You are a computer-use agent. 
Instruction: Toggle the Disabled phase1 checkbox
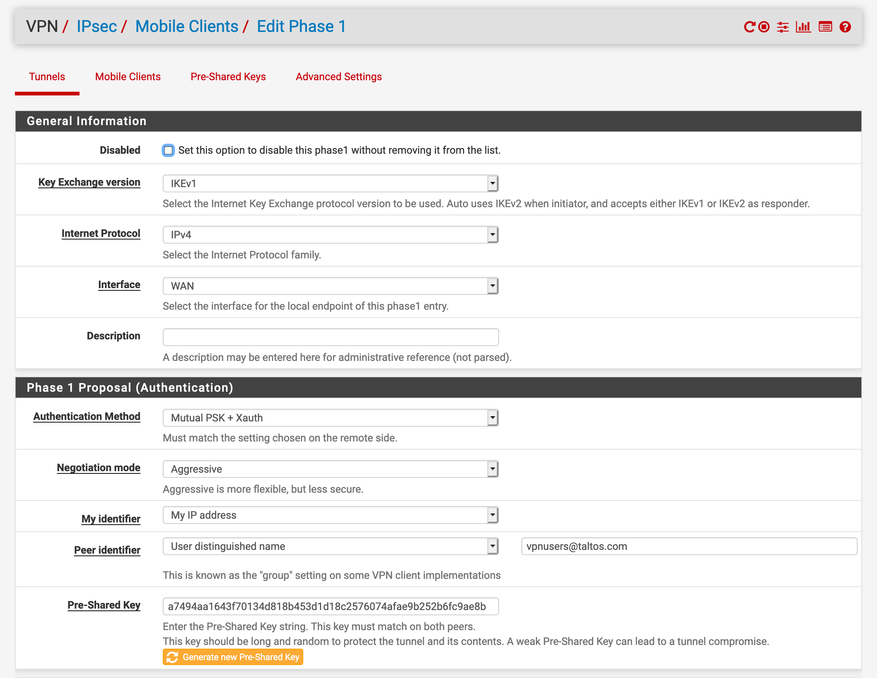tap(168, 150)
